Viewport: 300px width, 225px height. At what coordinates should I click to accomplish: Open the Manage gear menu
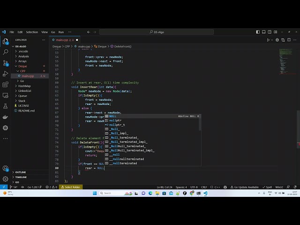(5, 179)
